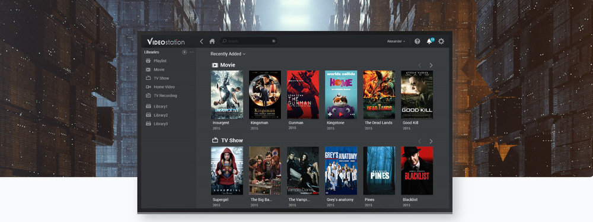The image size is (593, 222).
Task: Open the Vampire Diaries poster
Action: pyautogui.click(x=303, y=170)
